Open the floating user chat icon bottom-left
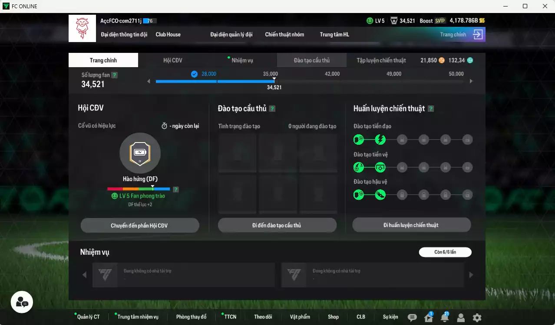Screen dimensions: 555x325 22,302
